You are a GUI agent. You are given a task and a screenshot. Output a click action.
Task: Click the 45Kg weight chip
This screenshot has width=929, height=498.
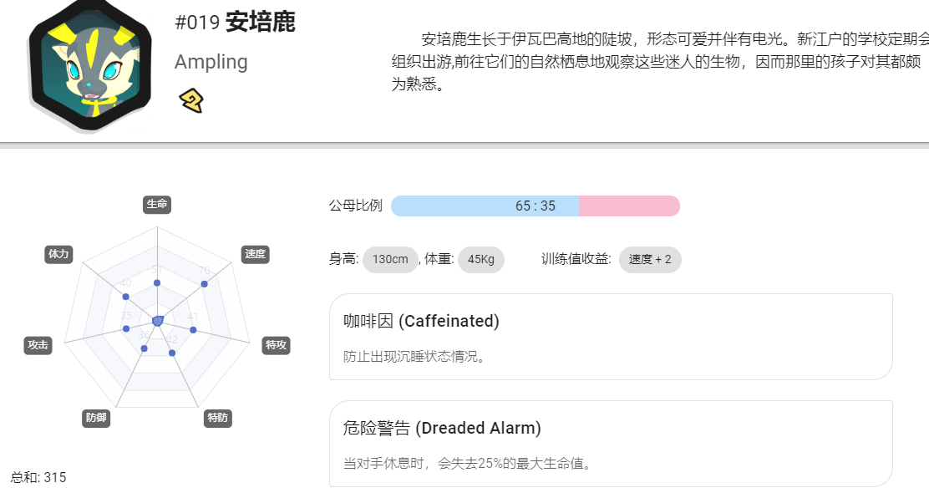tap(481, 260)
